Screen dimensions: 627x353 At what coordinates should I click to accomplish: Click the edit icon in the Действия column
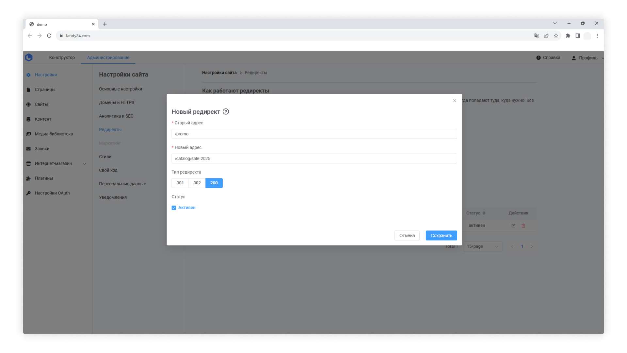513,226
